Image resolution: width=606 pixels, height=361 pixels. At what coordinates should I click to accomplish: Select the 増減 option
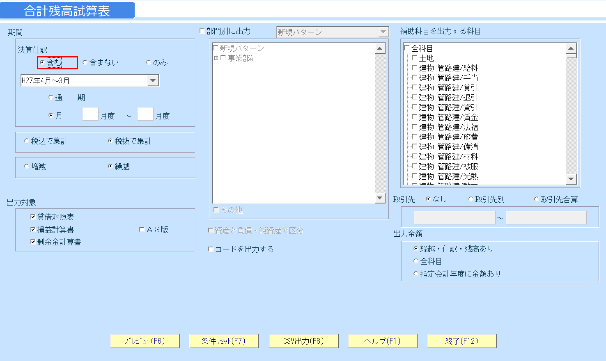pos(27,166)
